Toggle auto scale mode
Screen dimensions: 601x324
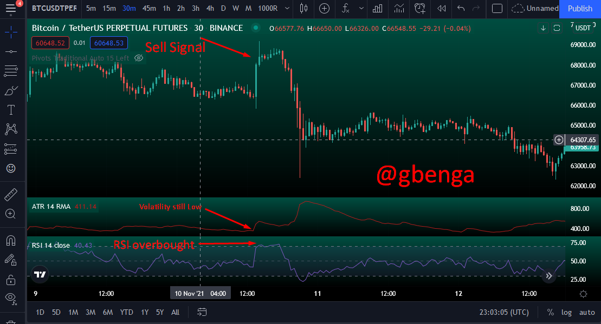(587, 312)
